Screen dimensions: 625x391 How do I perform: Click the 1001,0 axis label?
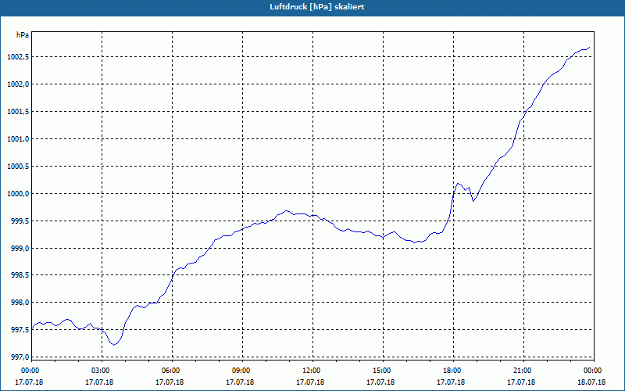pyautogui.click(x=18, y=139)
